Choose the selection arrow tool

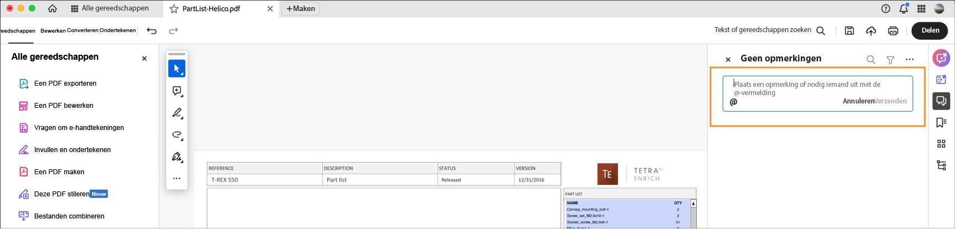pyautogui.click(x=177, y=69)
